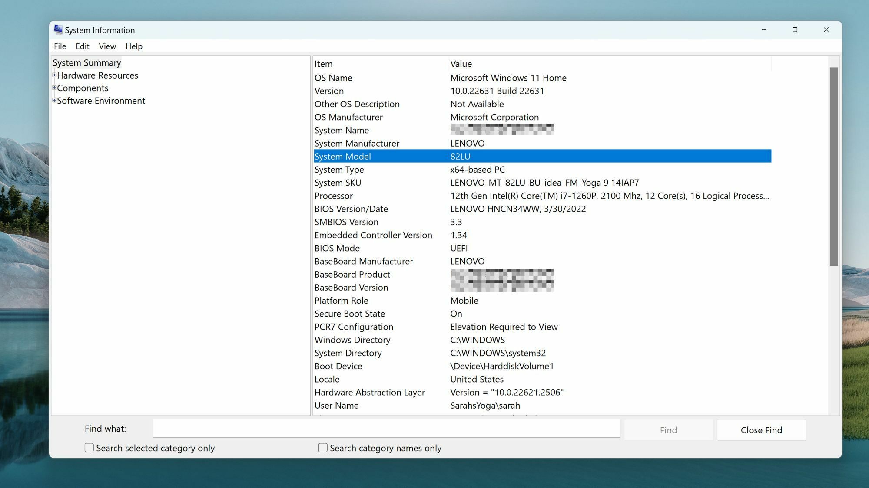Click the Help menu

pos(133,46)
